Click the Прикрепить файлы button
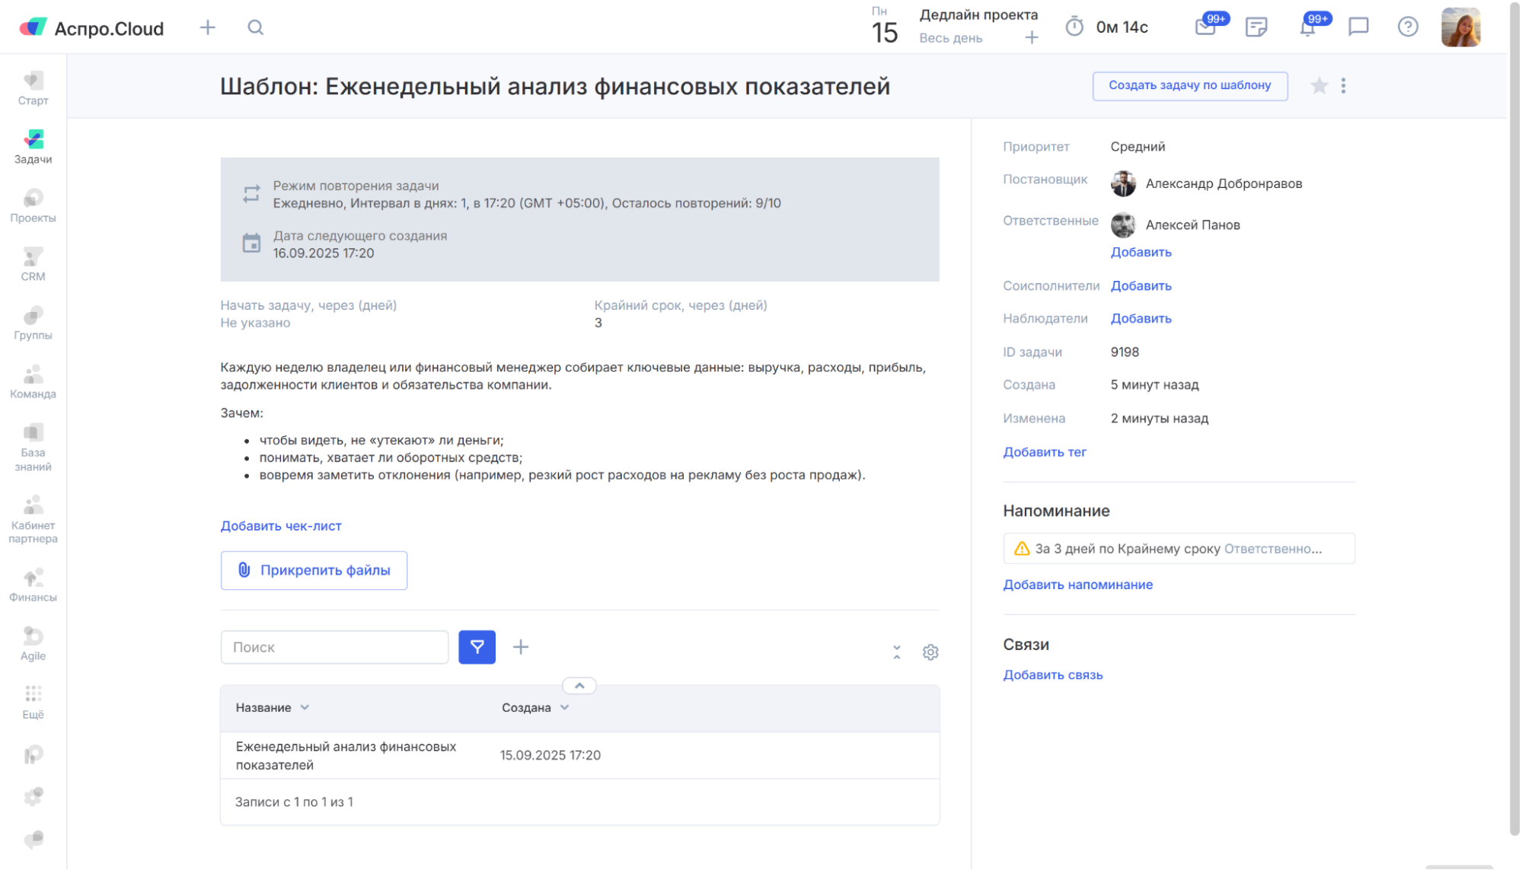The width and height of the screenshot is (1522, 870). [x=314, y=570]
